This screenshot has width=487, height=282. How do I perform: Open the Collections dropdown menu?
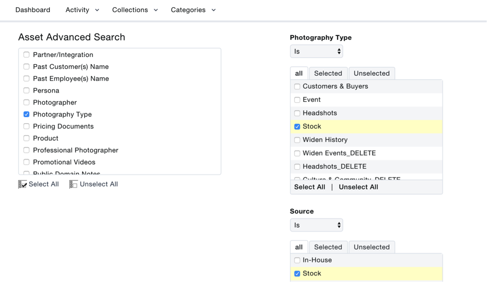click(135, 10)
